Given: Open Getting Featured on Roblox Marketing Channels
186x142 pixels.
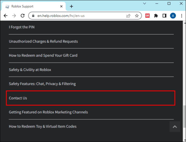Looking at the screenshot, I should point(49,112).
